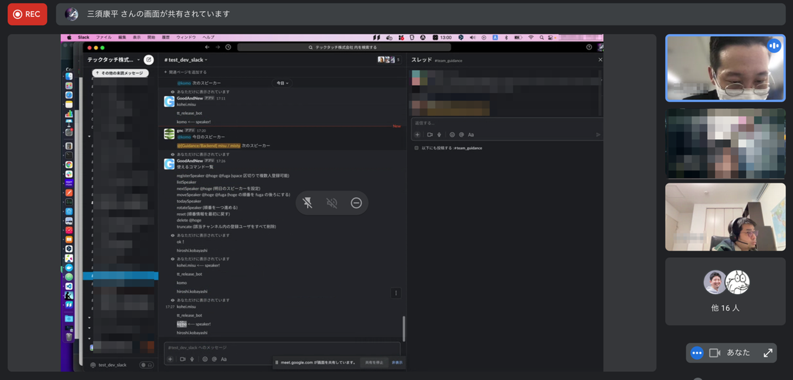Click the @[Guidance/Backend] misu / misty mention
793x380 pixels.
[209, 146]
